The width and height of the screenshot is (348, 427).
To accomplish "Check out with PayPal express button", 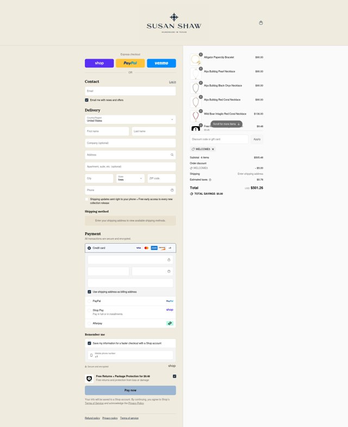I will tap(130, 63).
